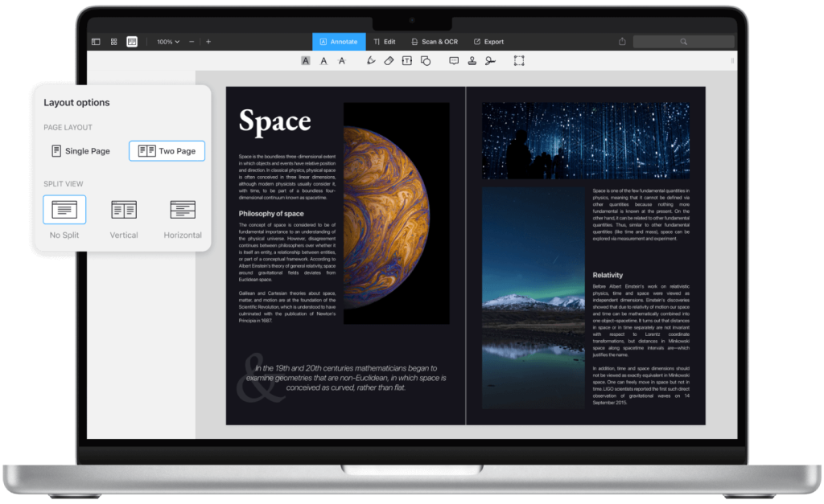Screen dimensions: 824x504
Task: Click the share icon in the toolbar
Action: pyautogui.click(x=622, y=42)
